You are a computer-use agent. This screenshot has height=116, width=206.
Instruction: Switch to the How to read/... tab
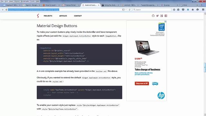[51, 5]
